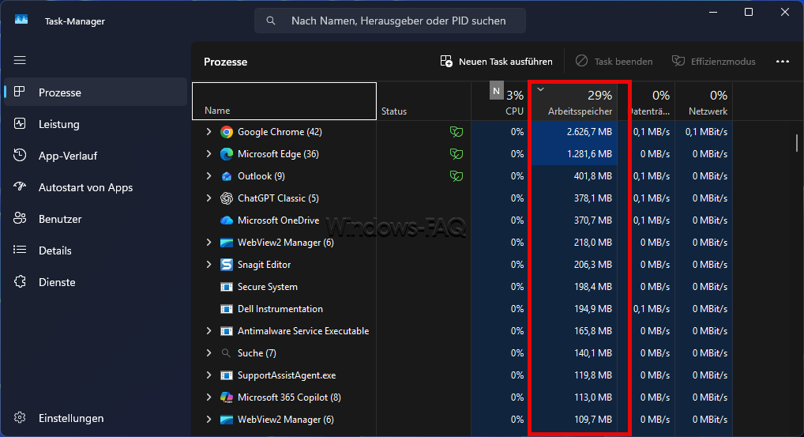Expand the SupportAssistAgent.exe process group
This screenshot has height=437, width=804.
tap(209, 375)
